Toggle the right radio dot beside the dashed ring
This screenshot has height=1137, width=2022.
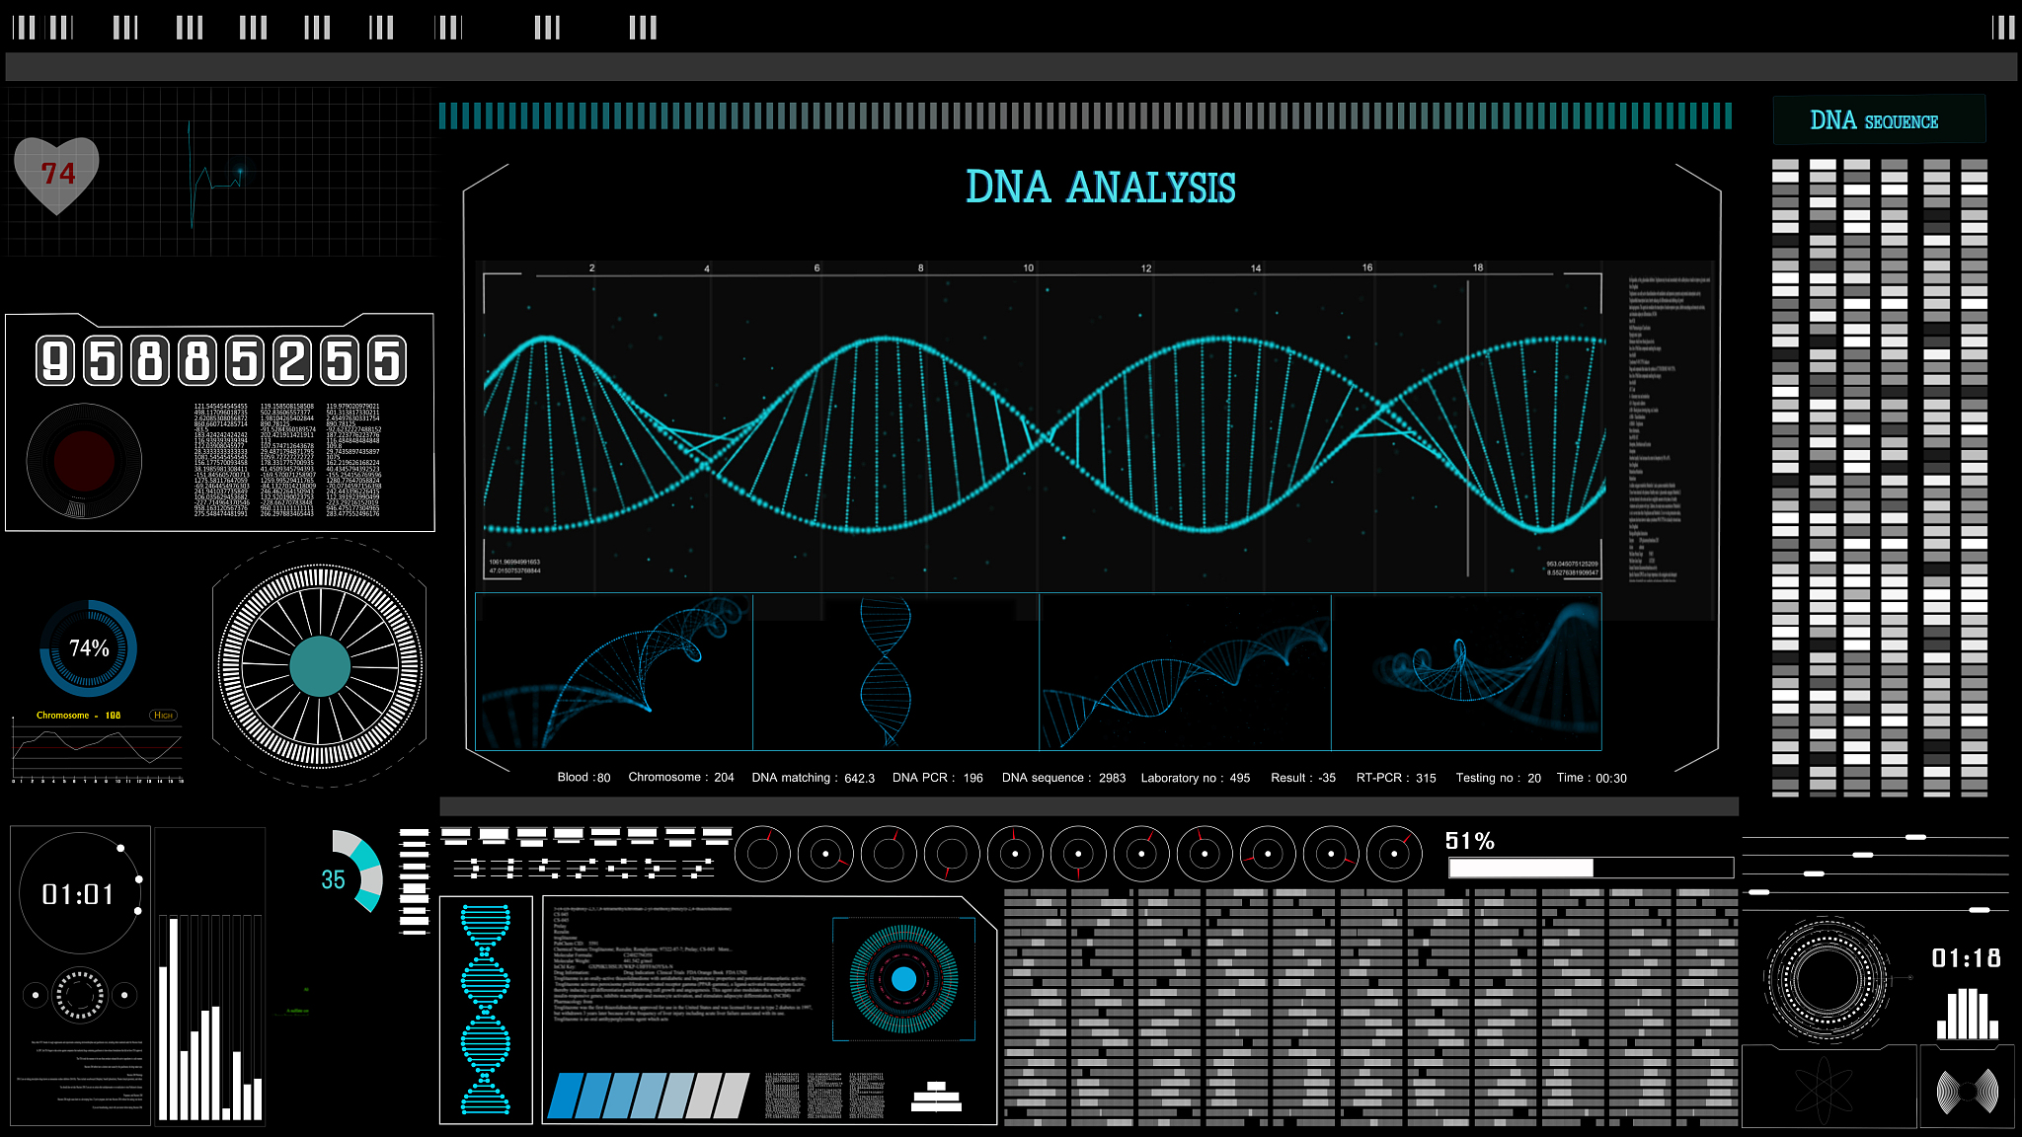[124, 995]
